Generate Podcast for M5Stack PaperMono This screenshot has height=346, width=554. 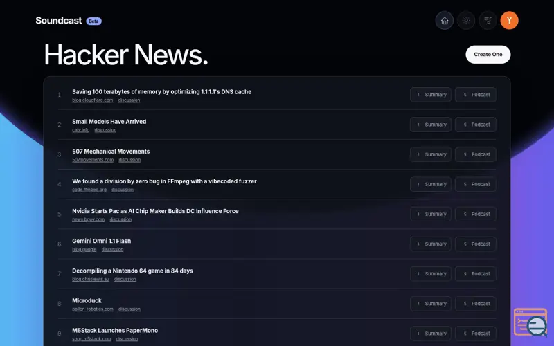pyautogui.click(x=476, y=334)
